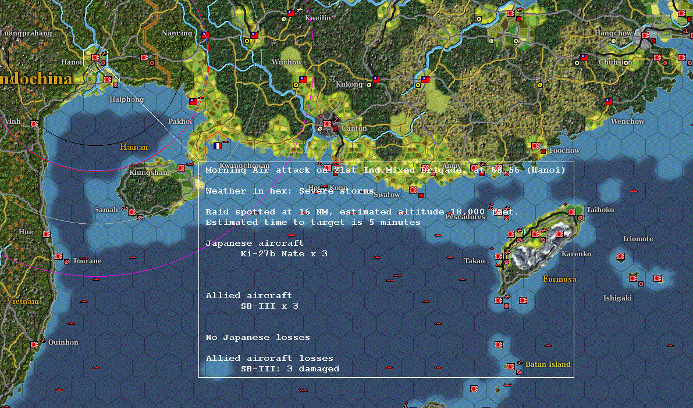This screenshot has height=408, width=693.
Task: Select the Chinese flag near Chuhsien
Action: 584,58
